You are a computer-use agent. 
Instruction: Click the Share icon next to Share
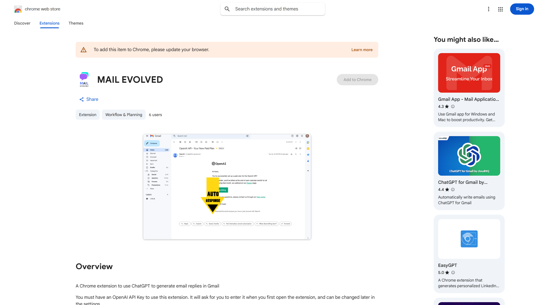[x=82, y=99]
